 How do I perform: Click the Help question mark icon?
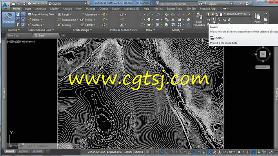247,4
